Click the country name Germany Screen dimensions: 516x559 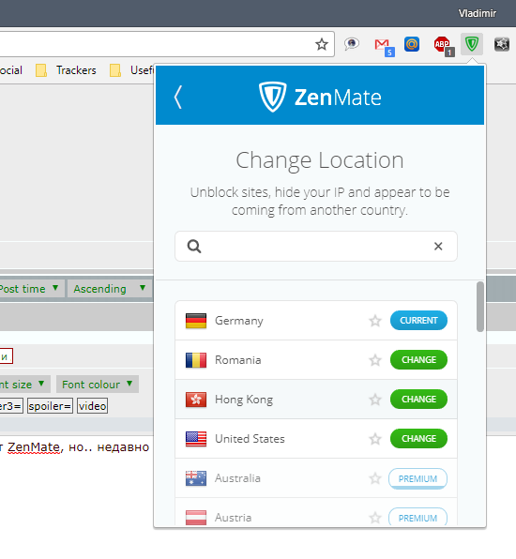pos(239,321)
